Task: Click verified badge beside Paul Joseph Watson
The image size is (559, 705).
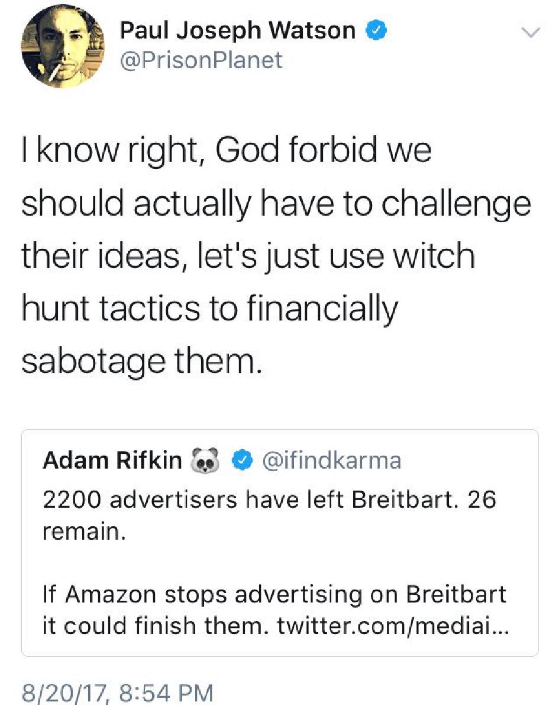Action: 376,31
